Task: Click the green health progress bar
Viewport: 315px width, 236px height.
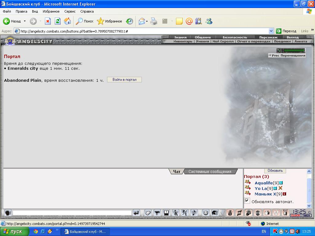Action: (x=294, y=50)
